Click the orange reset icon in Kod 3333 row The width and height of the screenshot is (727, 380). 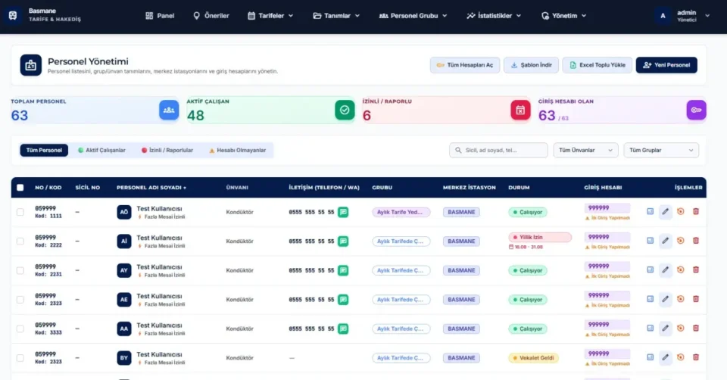point(681,328)
